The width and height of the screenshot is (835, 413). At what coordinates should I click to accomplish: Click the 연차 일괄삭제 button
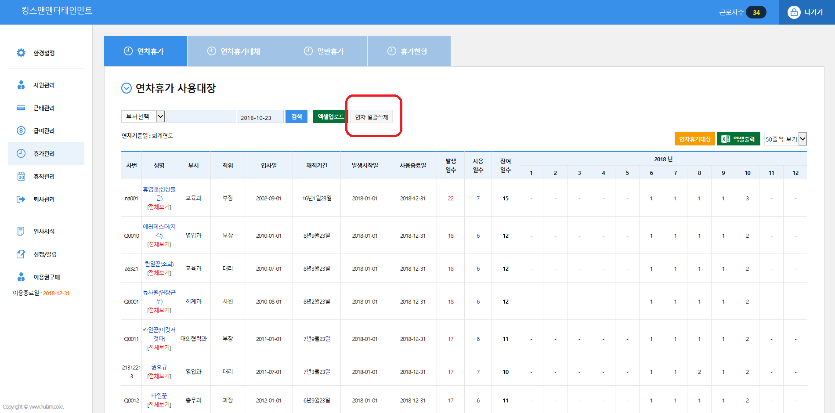(371, 117)
